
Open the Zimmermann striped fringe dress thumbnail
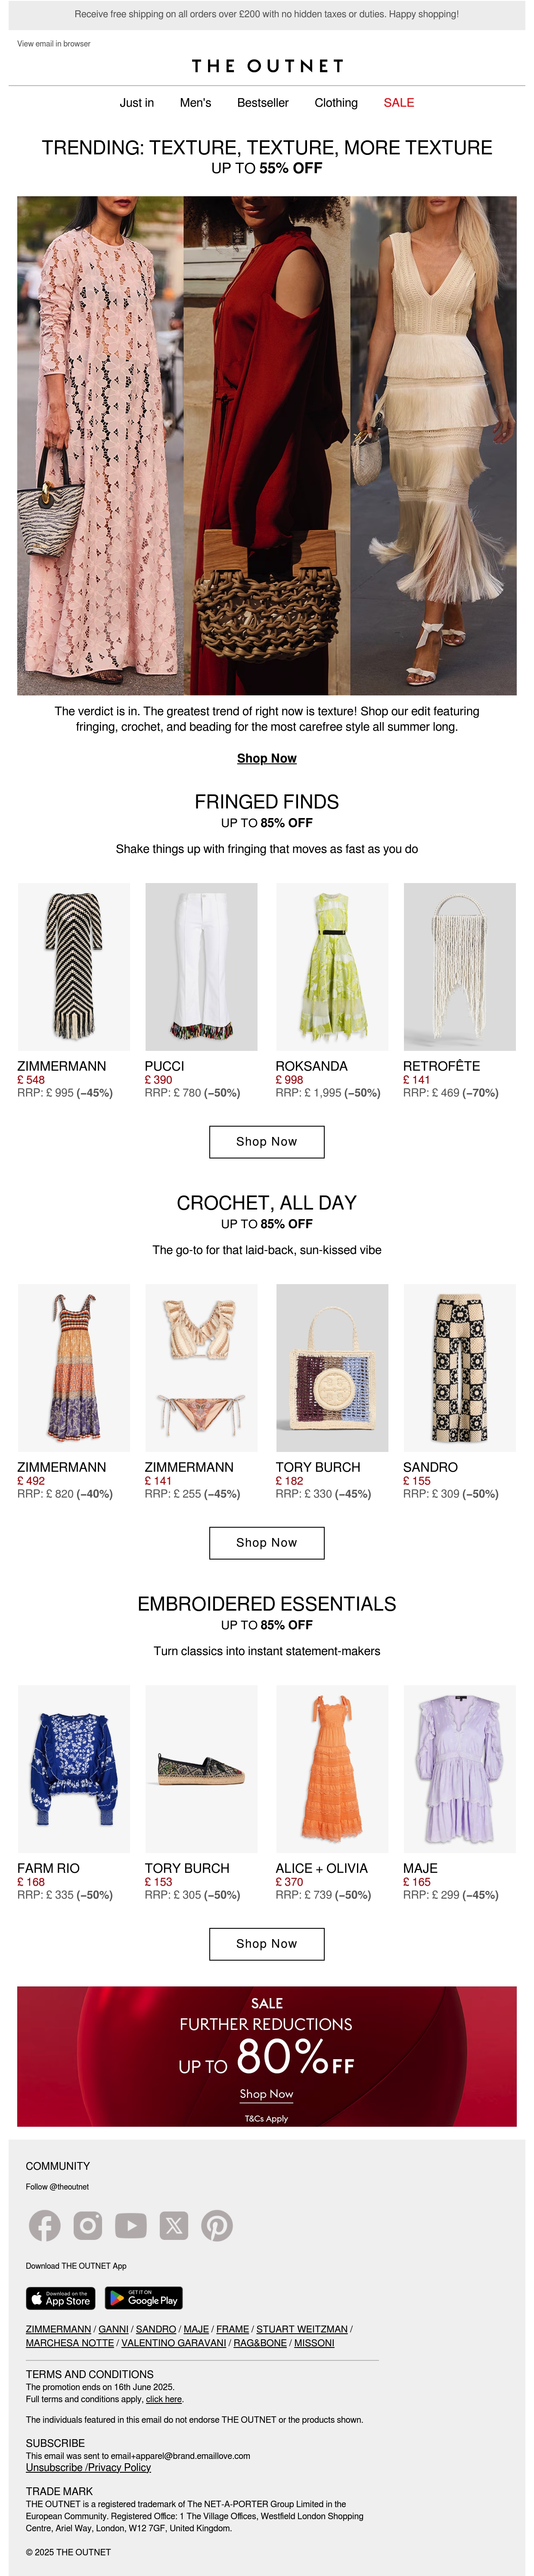click(x=74, y=967)
